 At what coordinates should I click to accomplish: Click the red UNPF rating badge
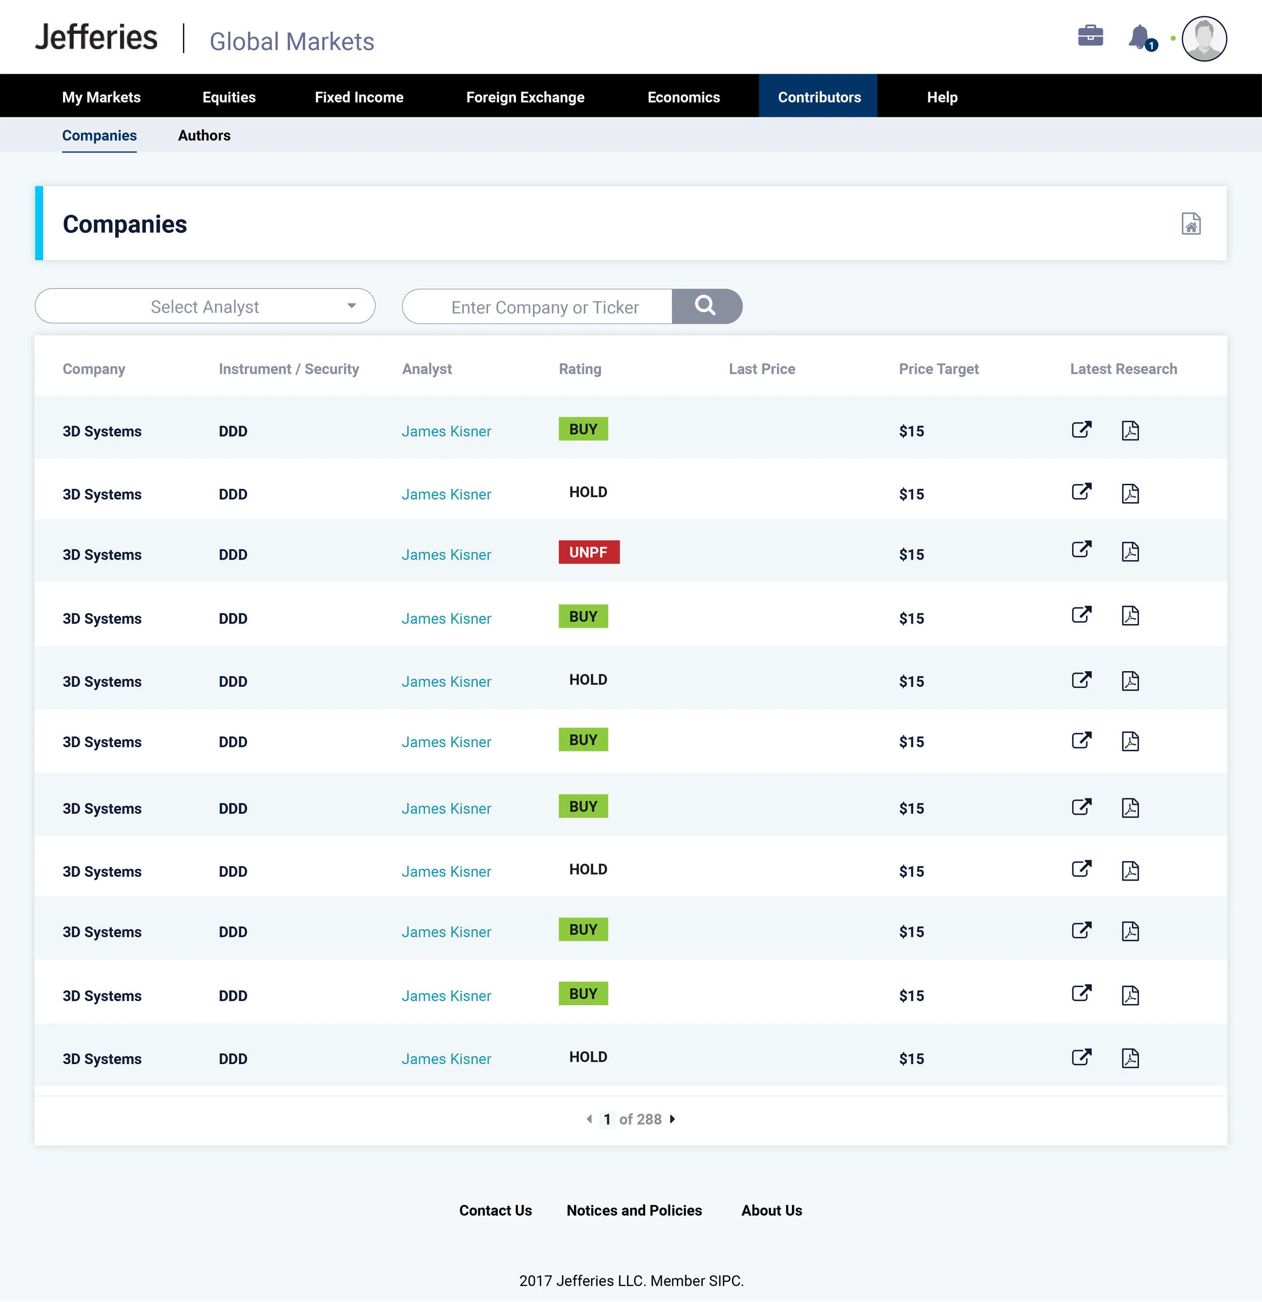click(x=589, y=552)
